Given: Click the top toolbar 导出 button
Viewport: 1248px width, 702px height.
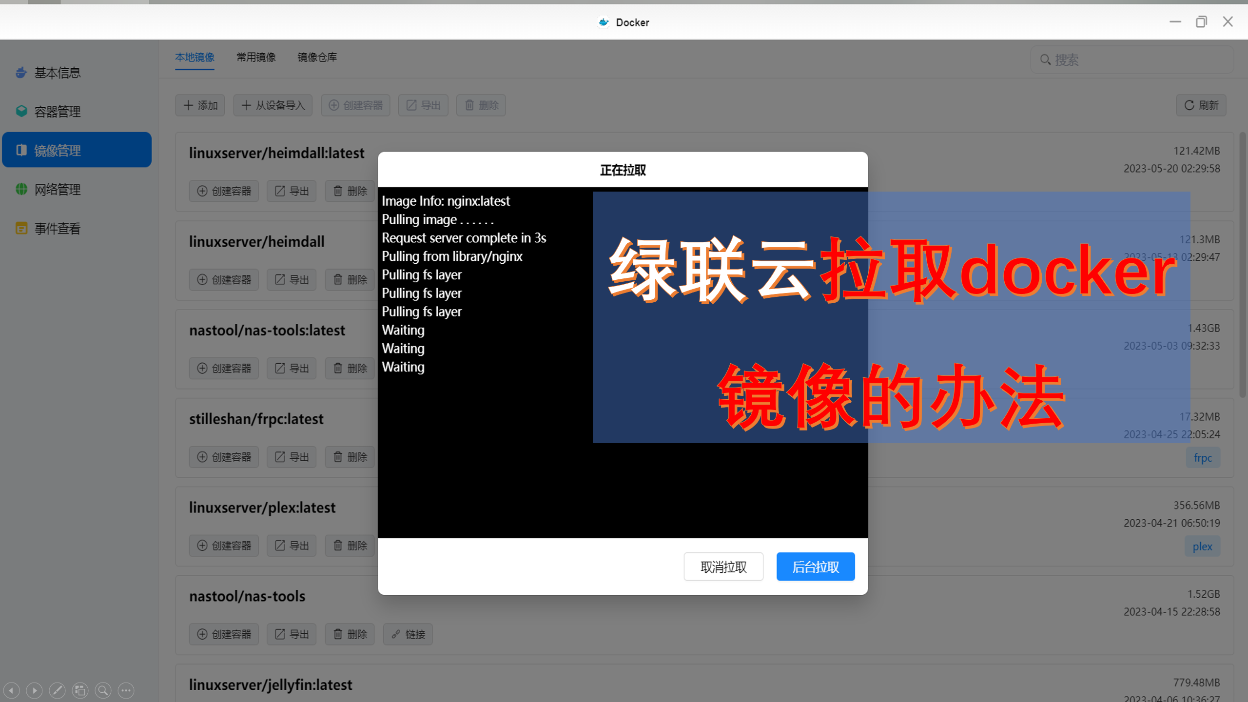Looking at the screenshot, I should tap(423, 105).
